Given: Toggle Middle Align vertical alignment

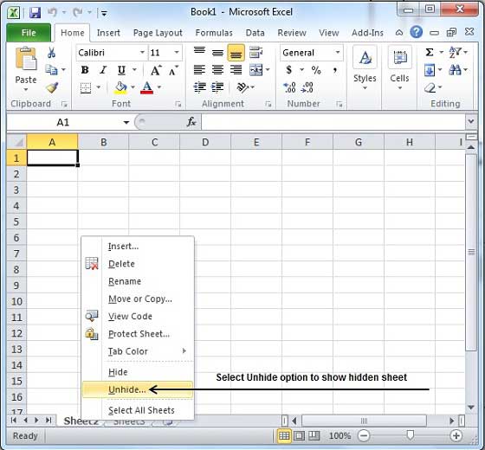Looking at the screenshot, I should [217, 53].
